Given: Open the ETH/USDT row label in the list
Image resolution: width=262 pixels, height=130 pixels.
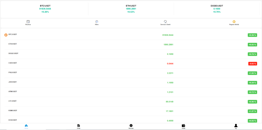Looking at the screenshot, I should coord(13,44).
